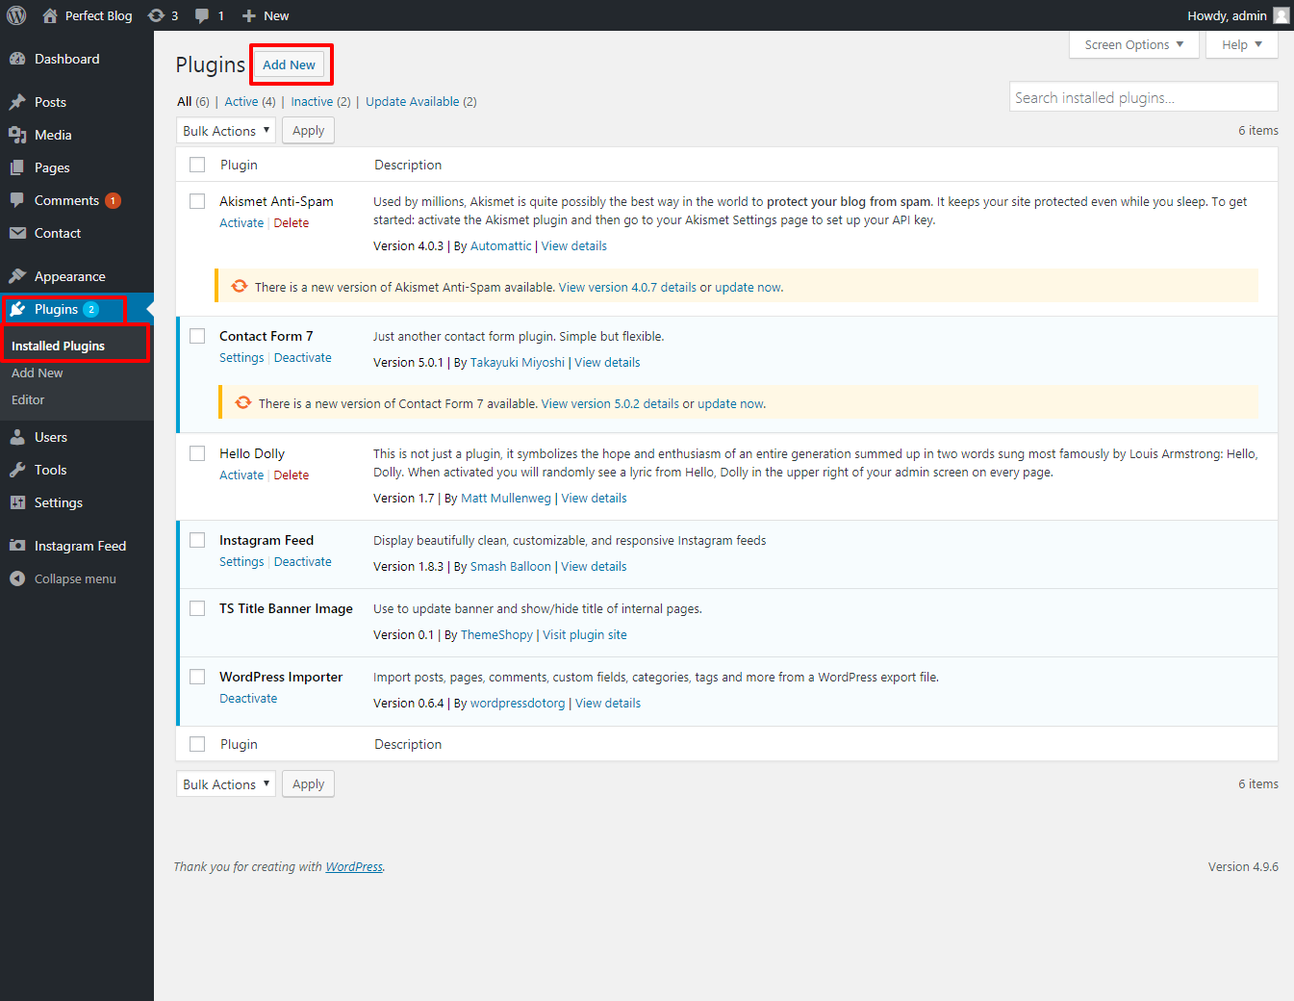The width and height of the screenshot is (1294, 1001).
Task: Open the comments bubble in admin bar
Action: [x=202, y=15]
